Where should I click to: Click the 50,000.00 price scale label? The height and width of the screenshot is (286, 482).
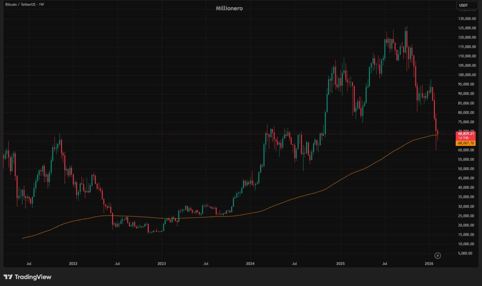coord(467,169)
